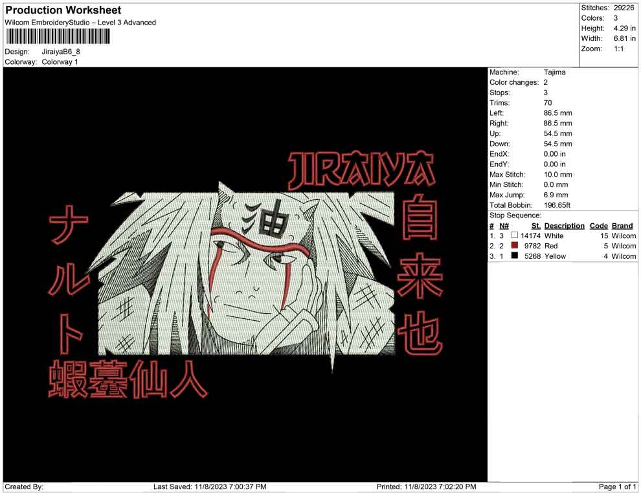Screen dimensions: 641x493
Task: Click the trims value '70'
Action: pos(547,103)
